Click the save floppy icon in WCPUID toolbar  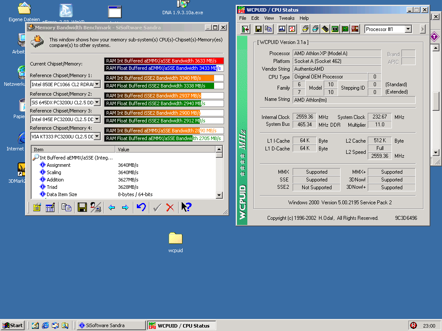[259, 29]
